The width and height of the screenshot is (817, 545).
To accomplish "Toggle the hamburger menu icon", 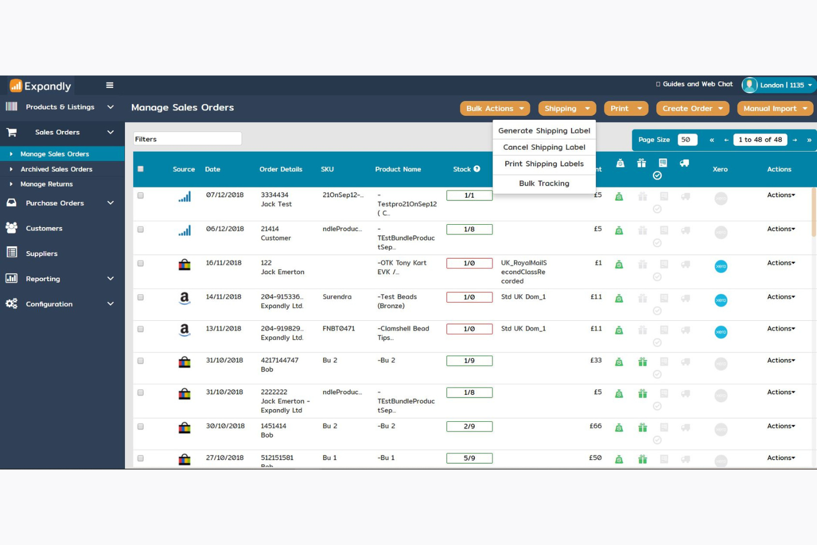I will click(110, 85).
